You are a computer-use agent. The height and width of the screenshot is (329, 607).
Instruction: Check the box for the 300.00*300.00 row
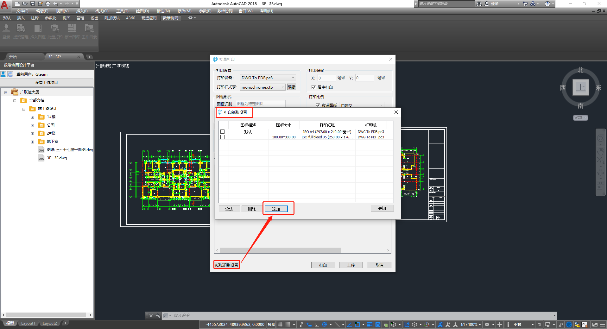[222, 137]
